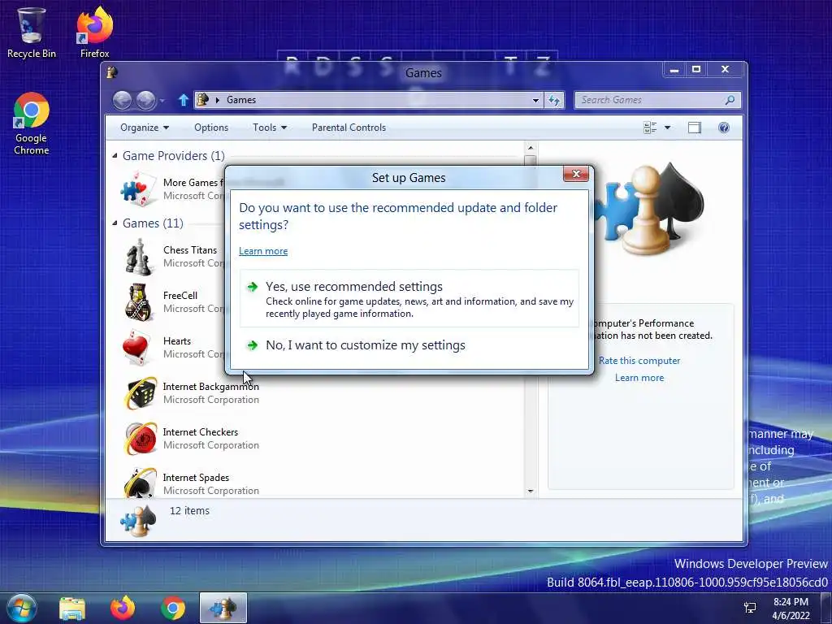The image size is (832, 624).
Task: Open the Organize dropdown menu
Action: [145, 128]
